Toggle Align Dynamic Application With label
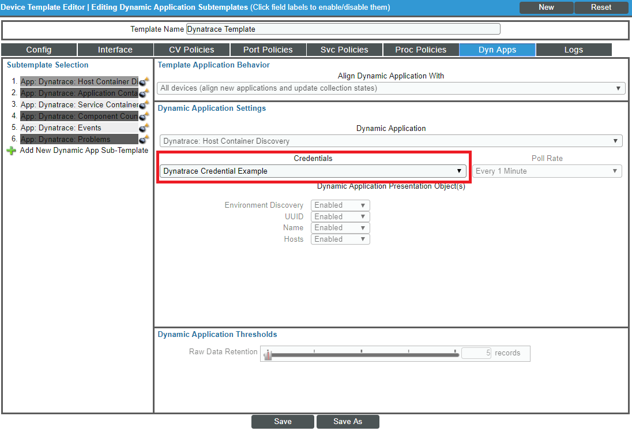 point(391,76)
